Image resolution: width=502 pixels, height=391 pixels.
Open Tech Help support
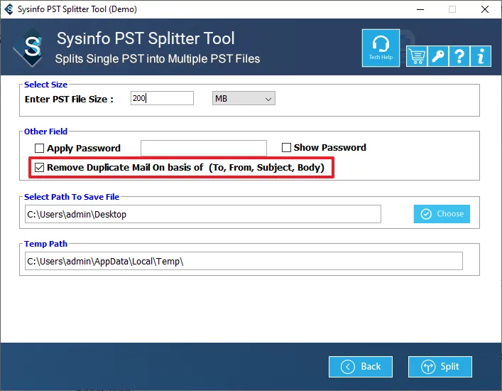[381, 48]
